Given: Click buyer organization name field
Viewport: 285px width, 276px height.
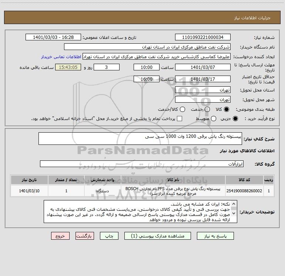Looking at the screenshot, I should point(147,47).
